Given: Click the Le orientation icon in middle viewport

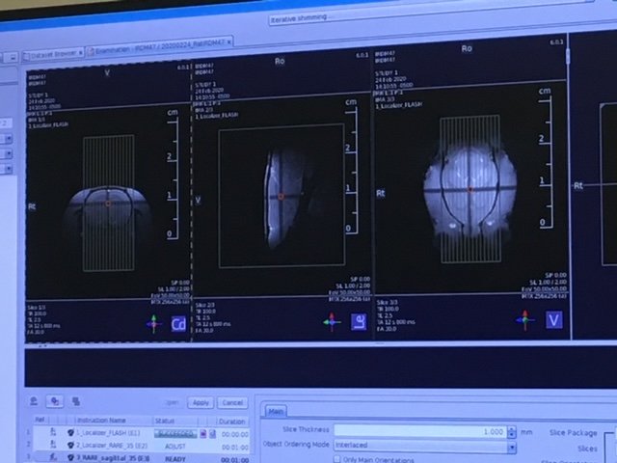Looking at the screenshot, I should 359,321.
